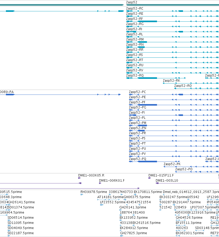The width and height of the screenshot is (219, 237).
Task: Select the Zasp52-RQ transcript label
Action: [135, 75]
